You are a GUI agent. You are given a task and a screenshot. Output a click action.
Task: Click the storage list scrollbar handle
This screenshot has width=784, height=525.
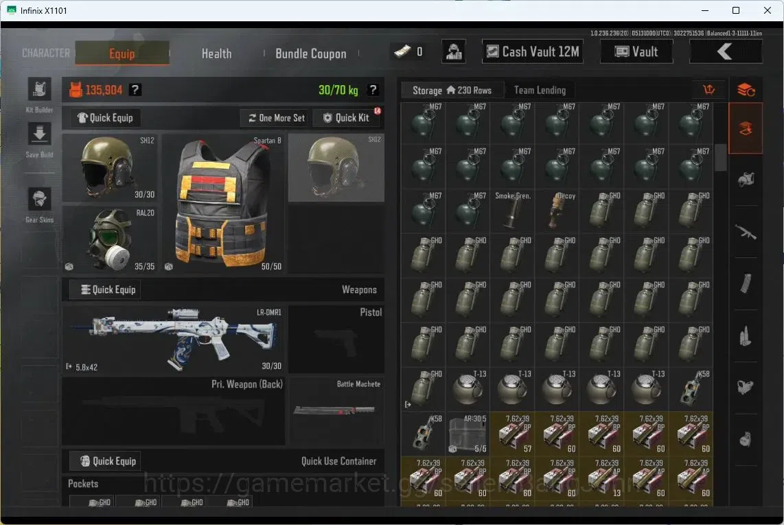tap(721, 158)
